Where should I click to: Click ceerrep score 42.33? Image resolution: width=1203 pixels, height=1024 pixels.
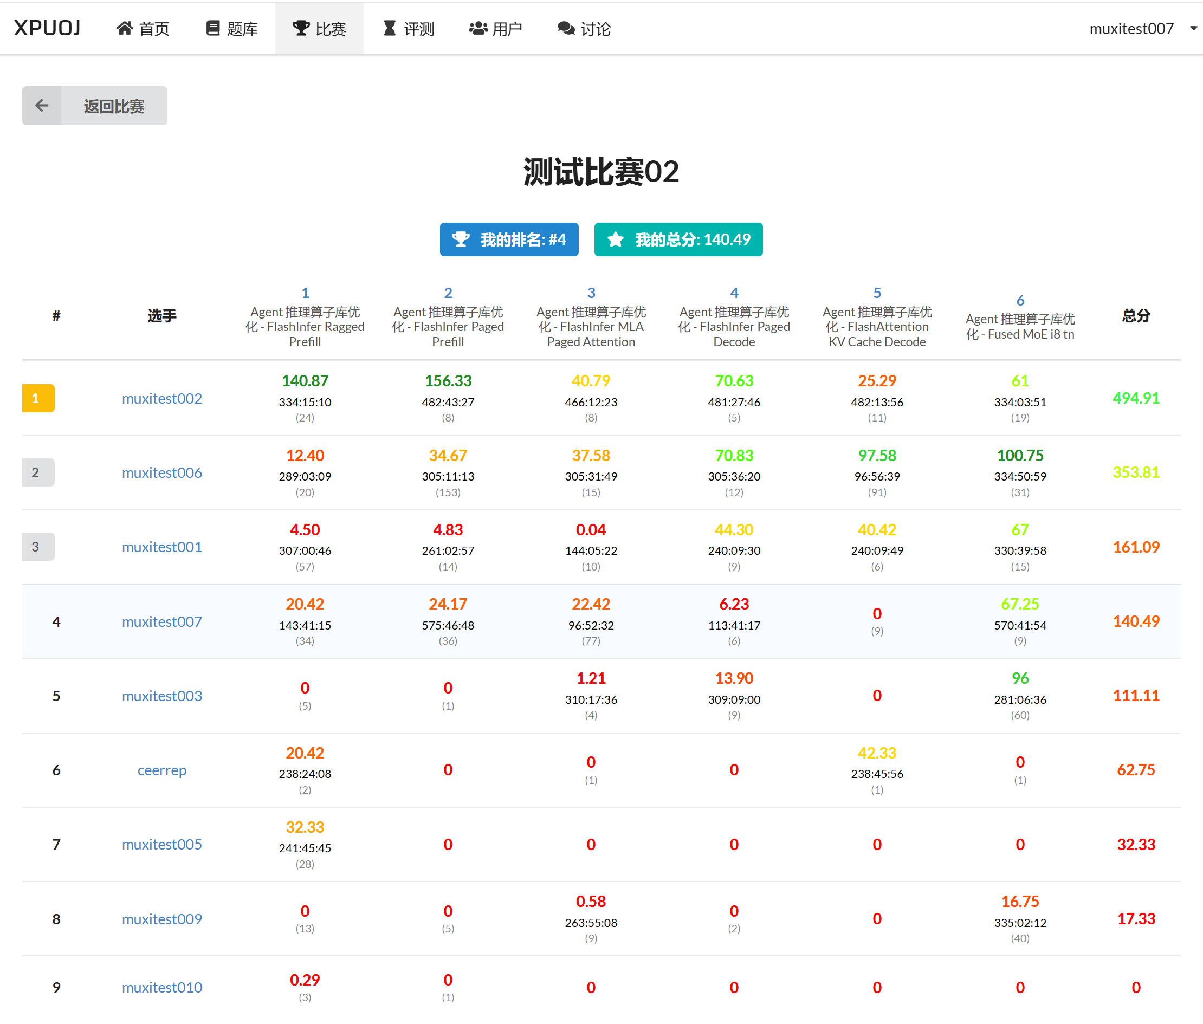pyautogui.click(x=877, y=754)
